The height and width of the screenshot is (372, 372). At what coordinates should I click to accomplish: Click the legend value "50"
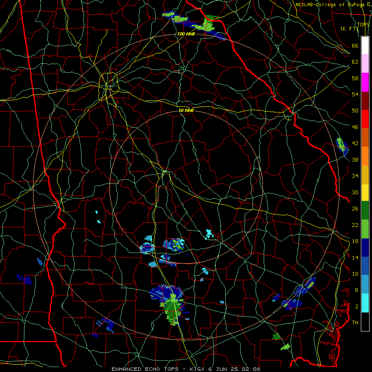(355, 110)
